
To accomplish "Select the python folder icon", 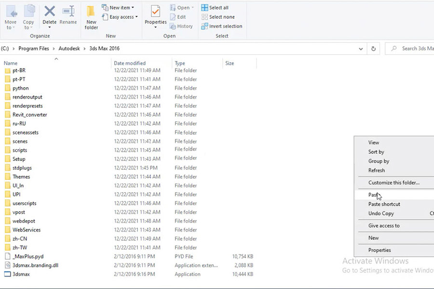I will click(x=8, y=88).
